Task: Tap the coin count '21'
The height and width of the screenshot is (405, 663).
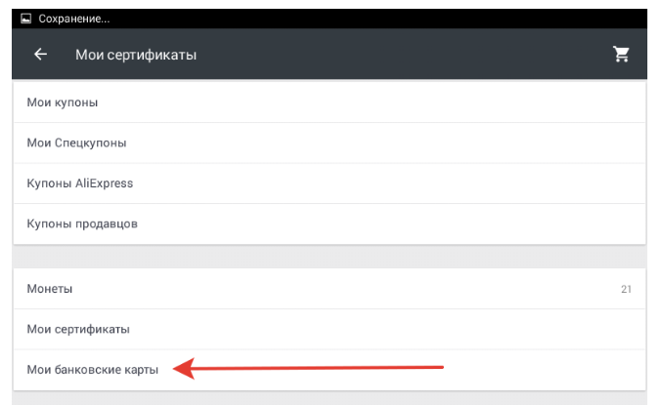Action: pos(626,289)
